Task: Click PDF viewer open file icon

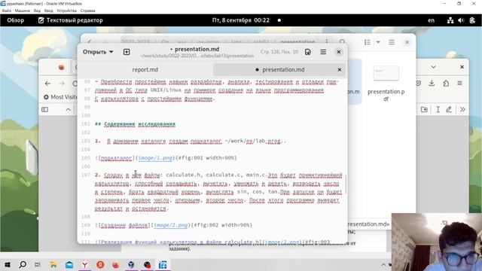Action: tap(424, 109)
